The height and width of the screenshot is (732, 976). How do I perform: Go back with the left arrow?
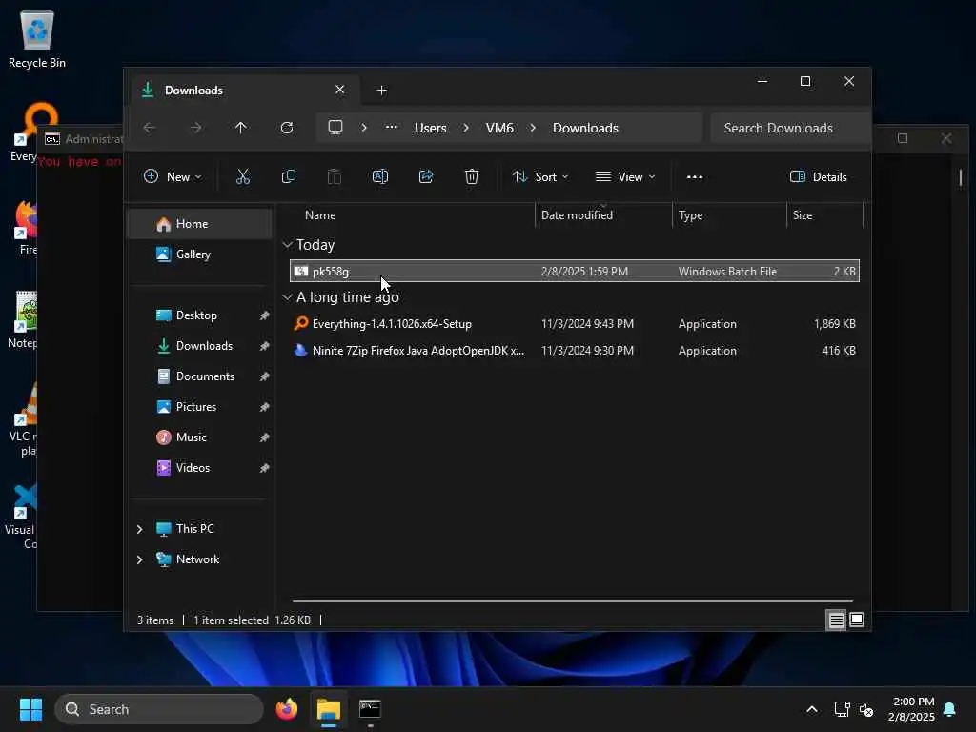pos(150,128)
